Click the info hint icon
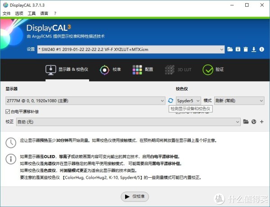This screenshot has height=207, width=270. coord(11,159)
